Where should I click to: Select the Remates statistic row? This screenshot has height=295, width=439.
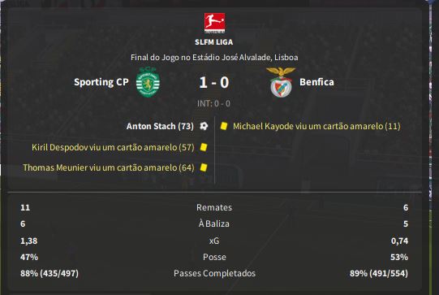[214, 207]
